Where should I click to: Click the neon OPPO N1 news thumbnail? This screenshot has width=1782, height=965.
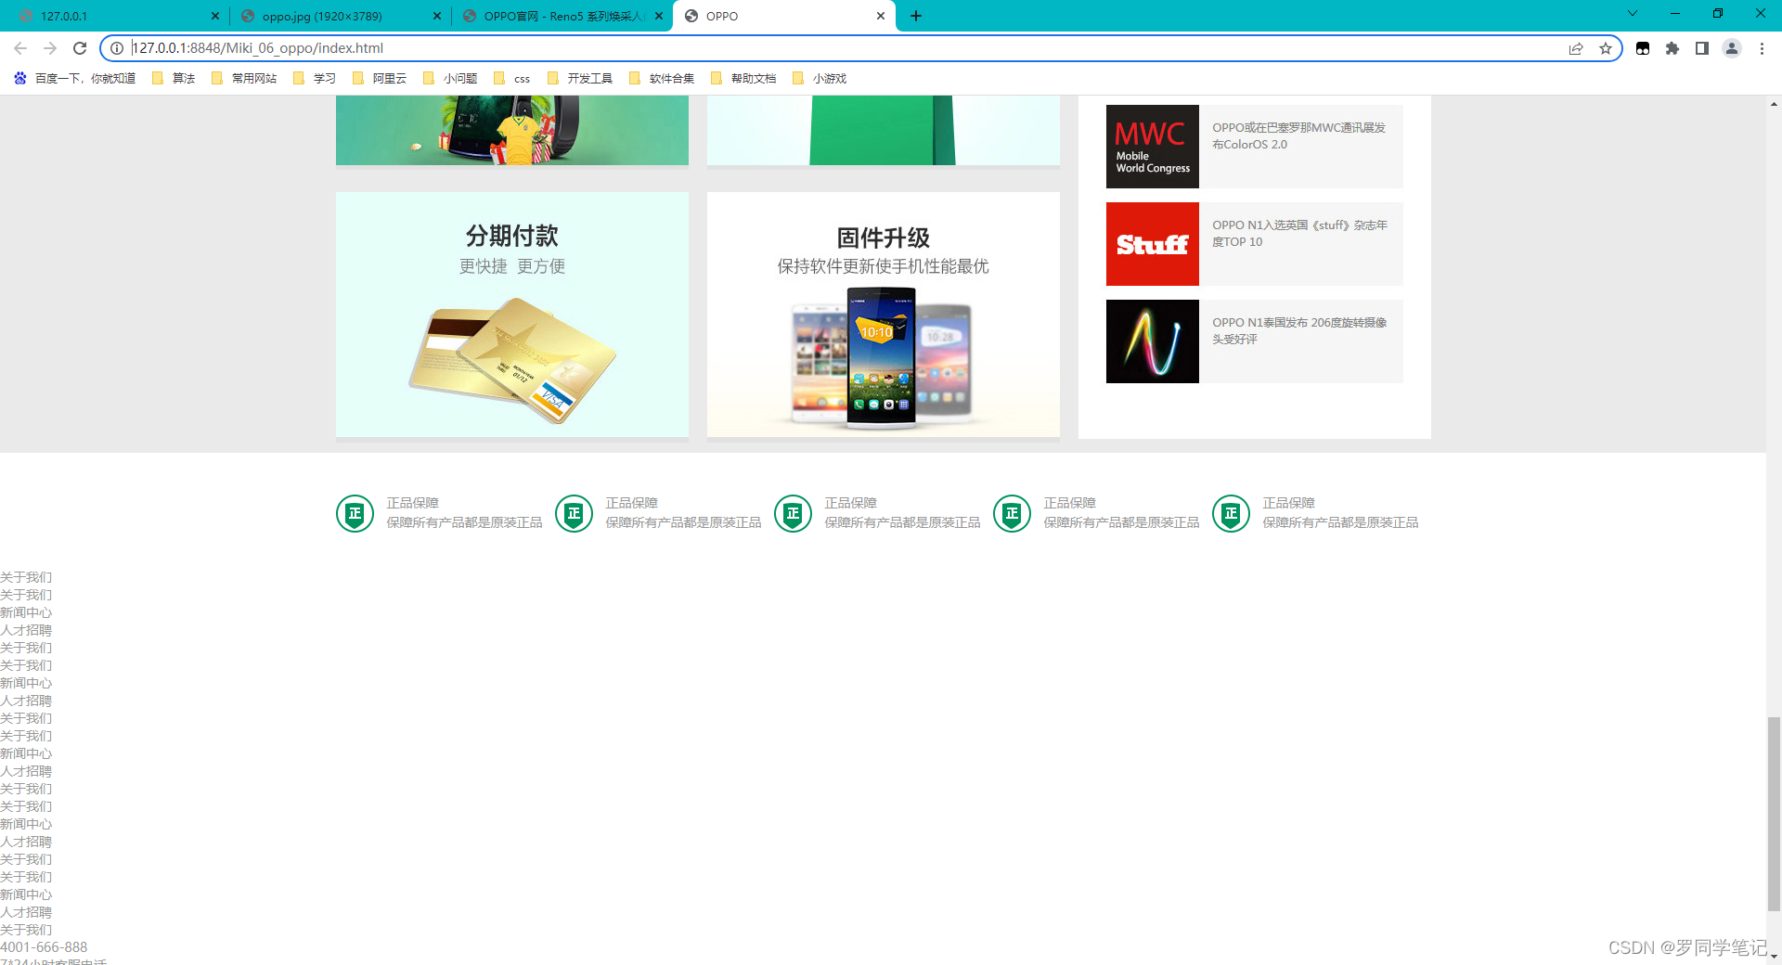tap(1152, 341)
